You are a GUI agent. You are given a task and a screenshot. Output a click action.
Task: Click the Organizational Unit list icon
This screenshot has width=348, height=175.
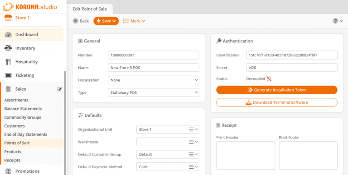[x=191, y=129]
